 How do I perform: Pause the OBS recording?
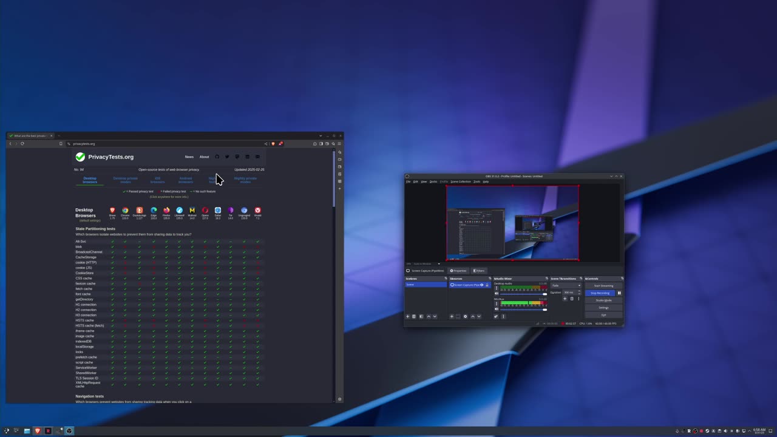619,293
